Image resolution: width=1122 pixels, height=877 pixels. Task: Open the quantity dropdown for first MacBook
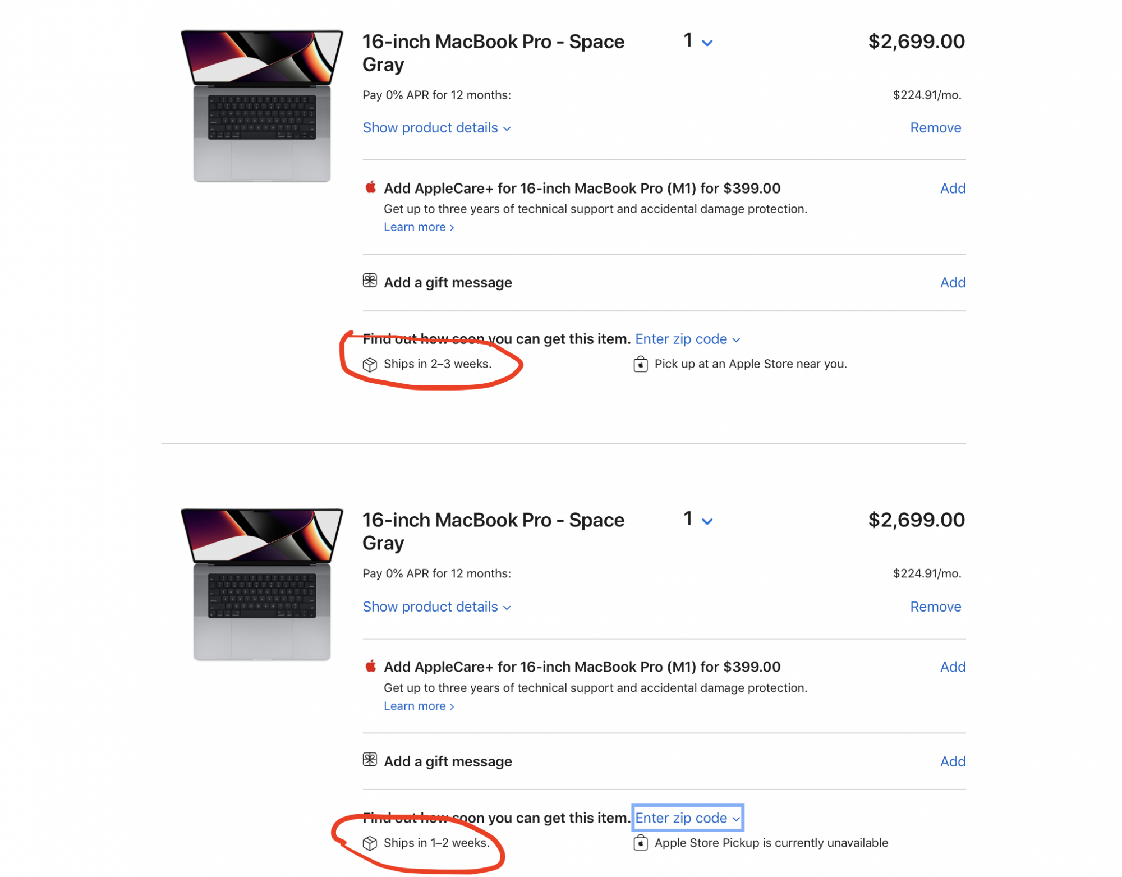click(x=696, y=41)
